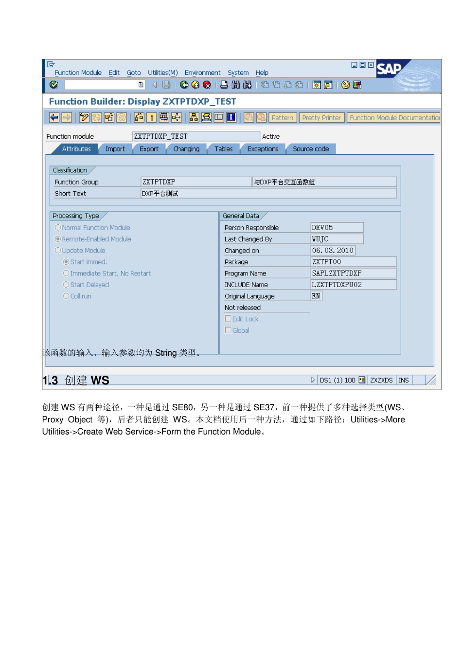Screen dimensions: 462x654
Task: Tick the Global checkbox
Action: pyautogui.click(x=228, y=330)
